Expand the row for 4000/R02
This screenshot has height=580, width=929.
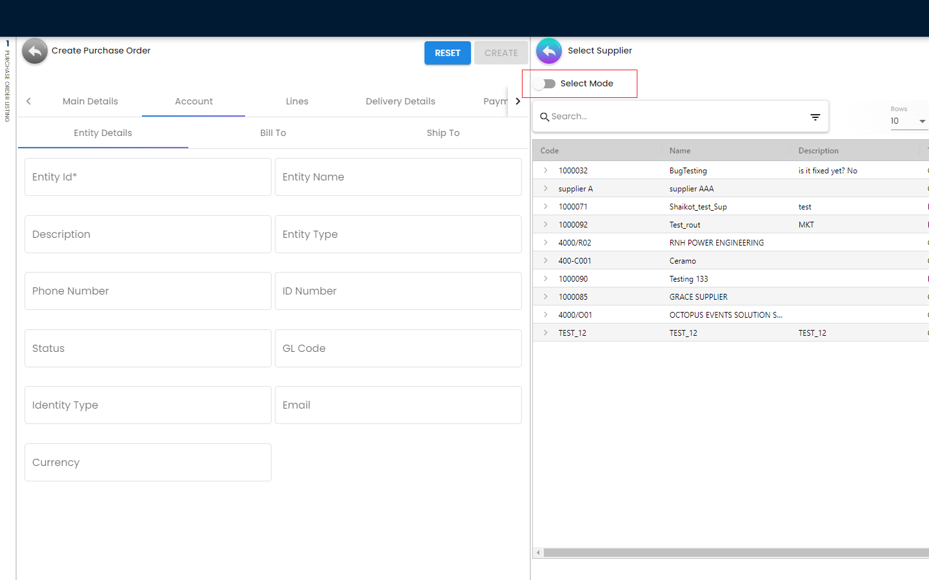[546, 243]
